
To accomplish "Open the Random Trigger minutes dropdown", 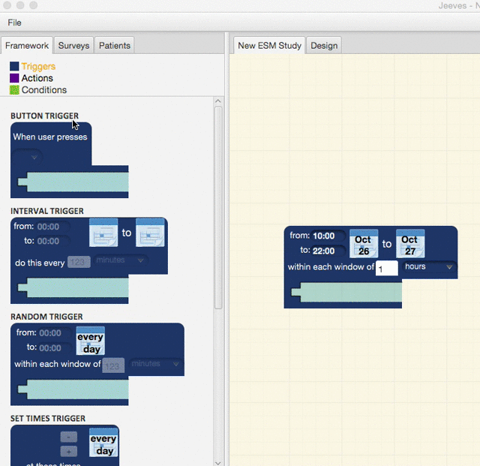I will pyautogui.click(x=155, y=364).
